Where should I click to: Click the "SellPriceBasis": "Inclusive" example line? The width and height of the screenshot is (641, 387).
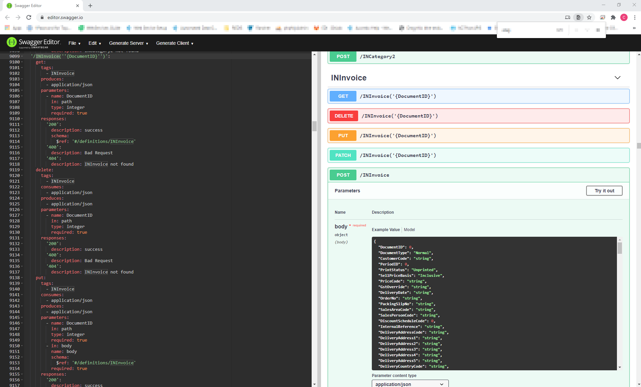point(411,275)
